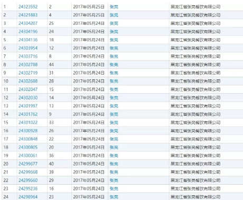
Task: Click the 张亮 link in row 2
Action: pyautogui.click(x=114, y=15)
